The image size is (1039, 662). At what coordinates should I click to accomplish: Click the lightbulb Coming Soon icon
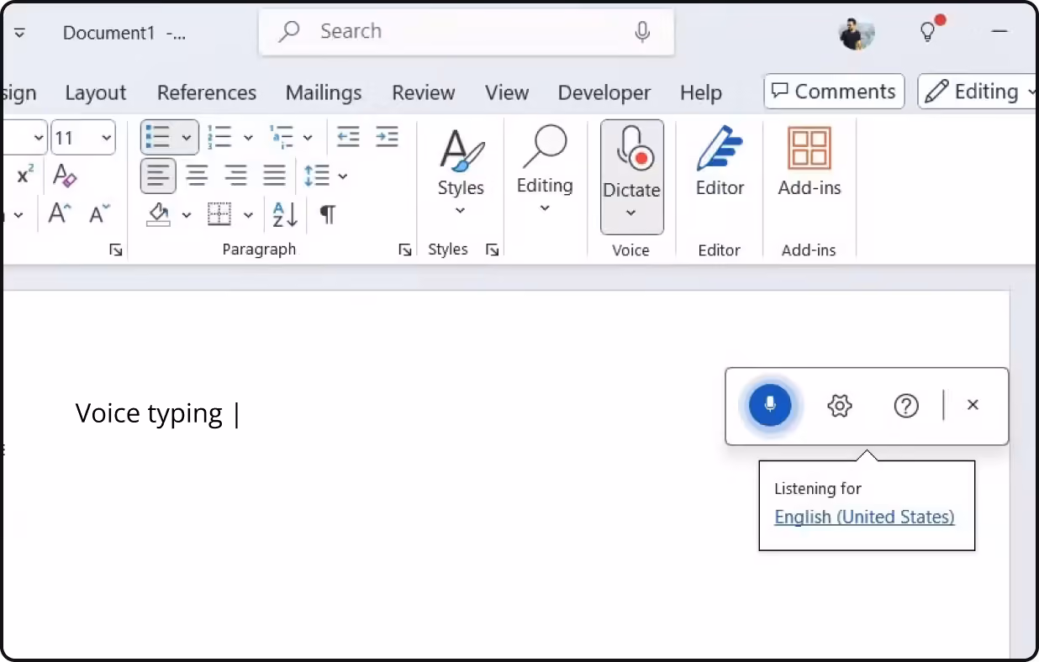(x=929, y=31)
